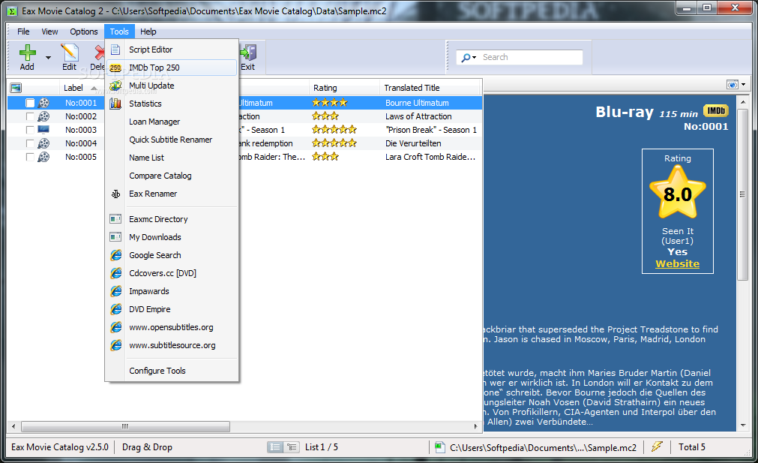Click the Translated Title column header
This screenshot has height=463, width=758.
pos(430,88)
